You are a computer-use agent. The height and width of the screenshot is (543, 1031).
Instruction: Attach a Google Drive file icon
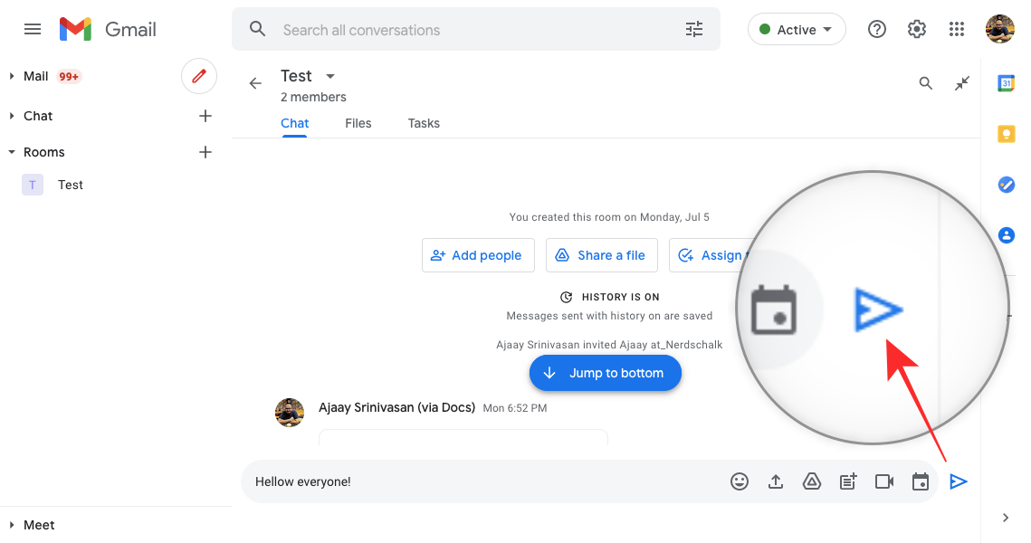pos(812,481)
